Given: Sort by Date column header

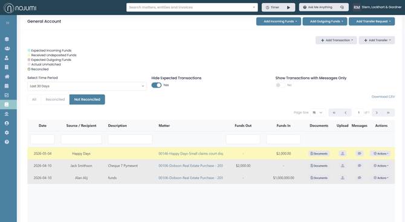Looking at the screenshot, I should coord(43,125).
